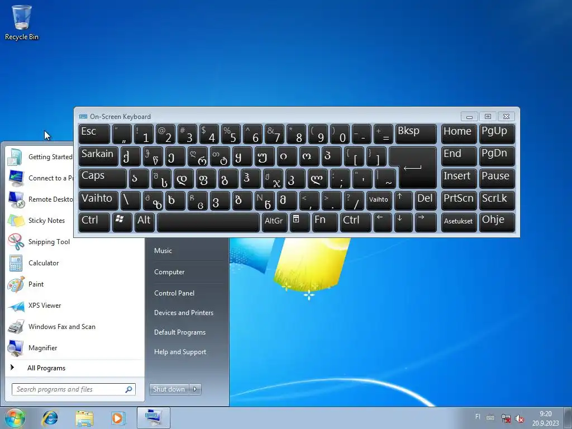Click the right arrow key
572x429 pixels.
[x=425, y=222]
